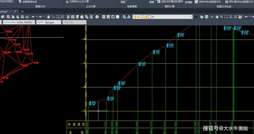
Task: Click layer 0 white color swatch
Action: point(150,17)
